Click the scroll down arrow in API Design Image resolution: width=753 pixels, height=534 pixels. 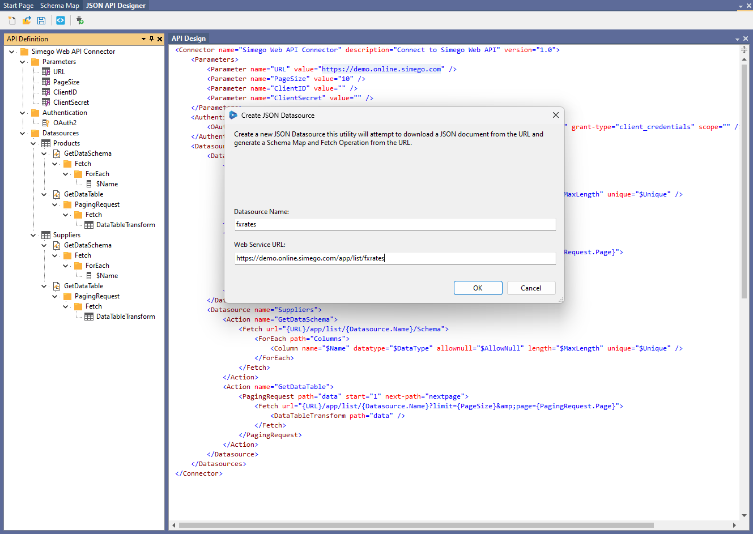(744, 515)
